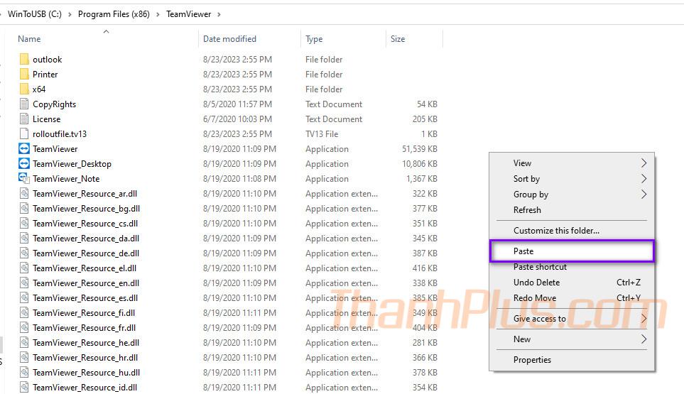
Task: Select the TeamViewer_Desktop application icon
Action: pyautogui.click(x=24, y=164)
